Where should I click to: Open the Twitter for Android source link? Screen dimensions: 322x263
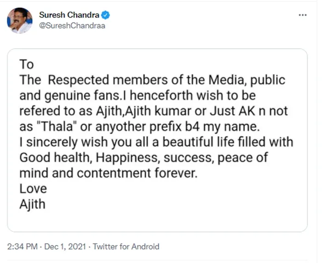pos(126,247)
